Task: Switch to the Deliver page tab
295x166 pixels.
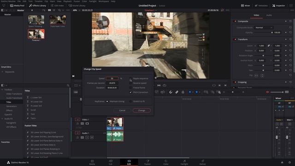Action: pyautogui.click(x=203, y=162)
